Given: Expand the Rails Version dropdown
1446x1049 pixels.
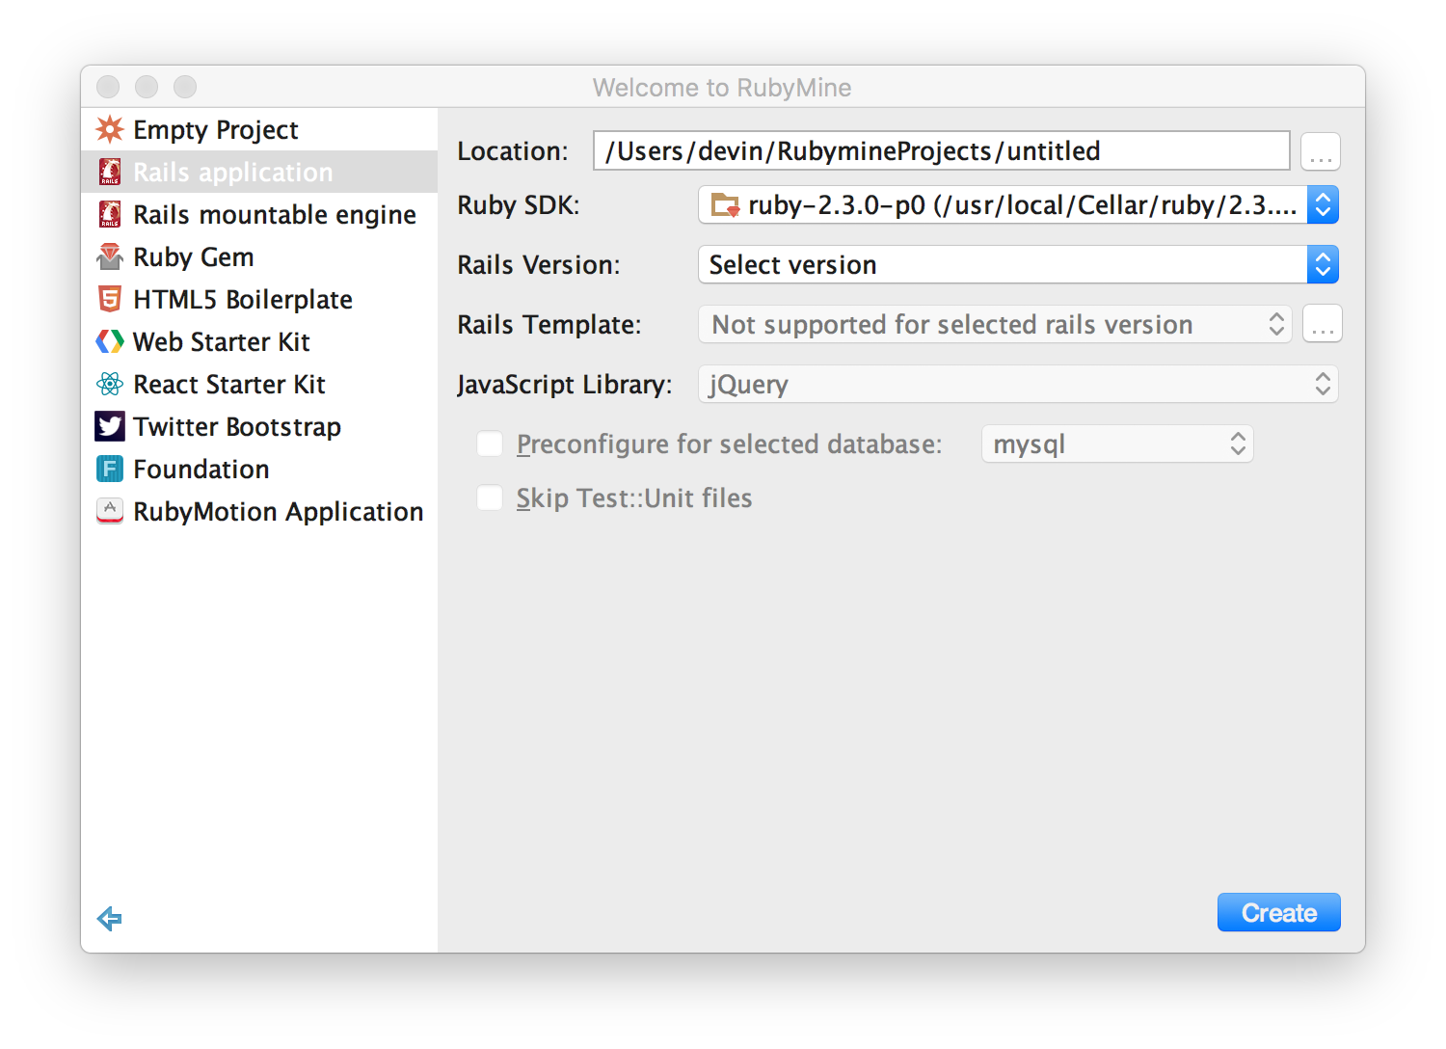Looking at the screenshot, I should click(x=1018, y=265).
